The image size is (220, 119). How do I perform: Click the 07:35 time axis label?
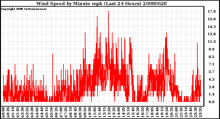point(66,113)
